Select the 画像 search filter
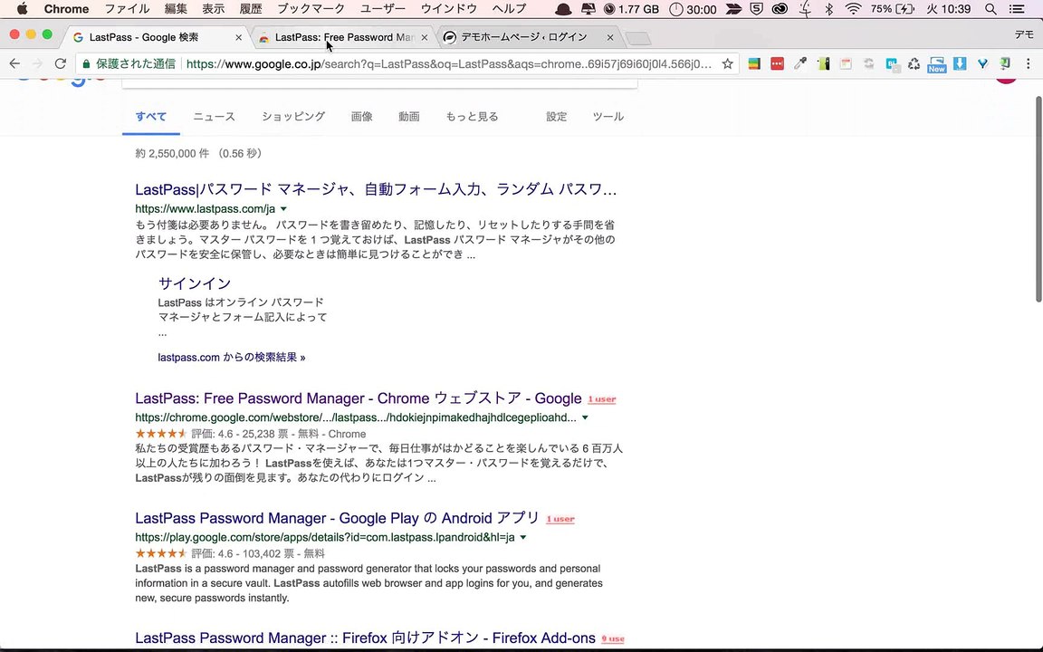Image resolution: width=1043 pixels, height=652 pixels. 362,117
